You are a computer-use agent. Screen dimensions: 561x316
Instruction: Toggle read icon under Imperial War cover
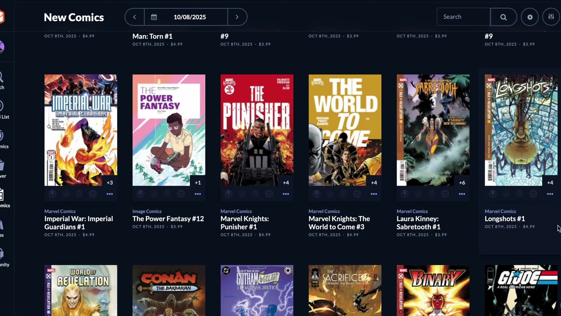79,194
